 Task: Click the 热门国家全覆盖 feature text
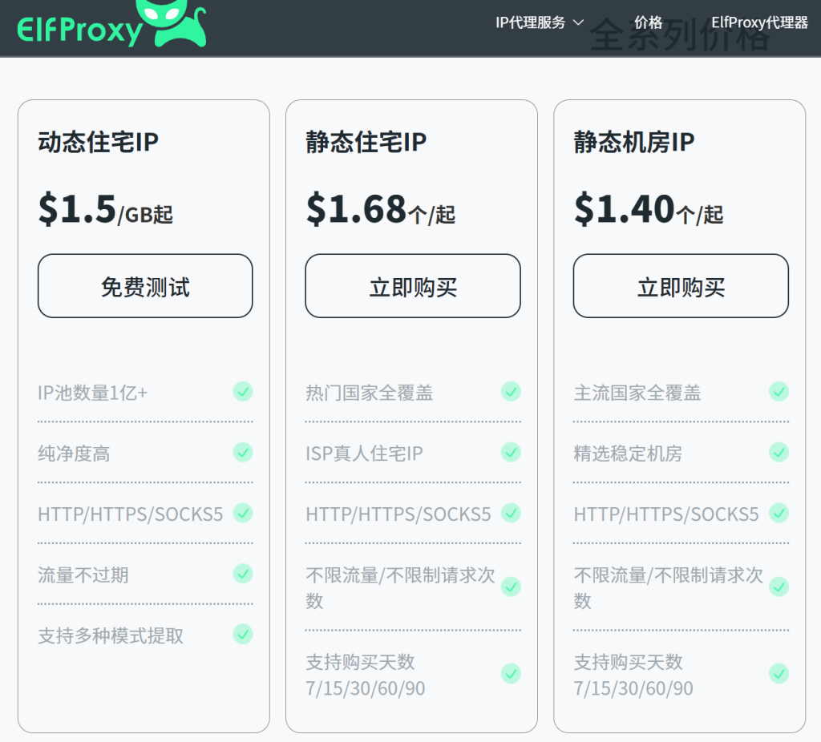tap(370, 393)
